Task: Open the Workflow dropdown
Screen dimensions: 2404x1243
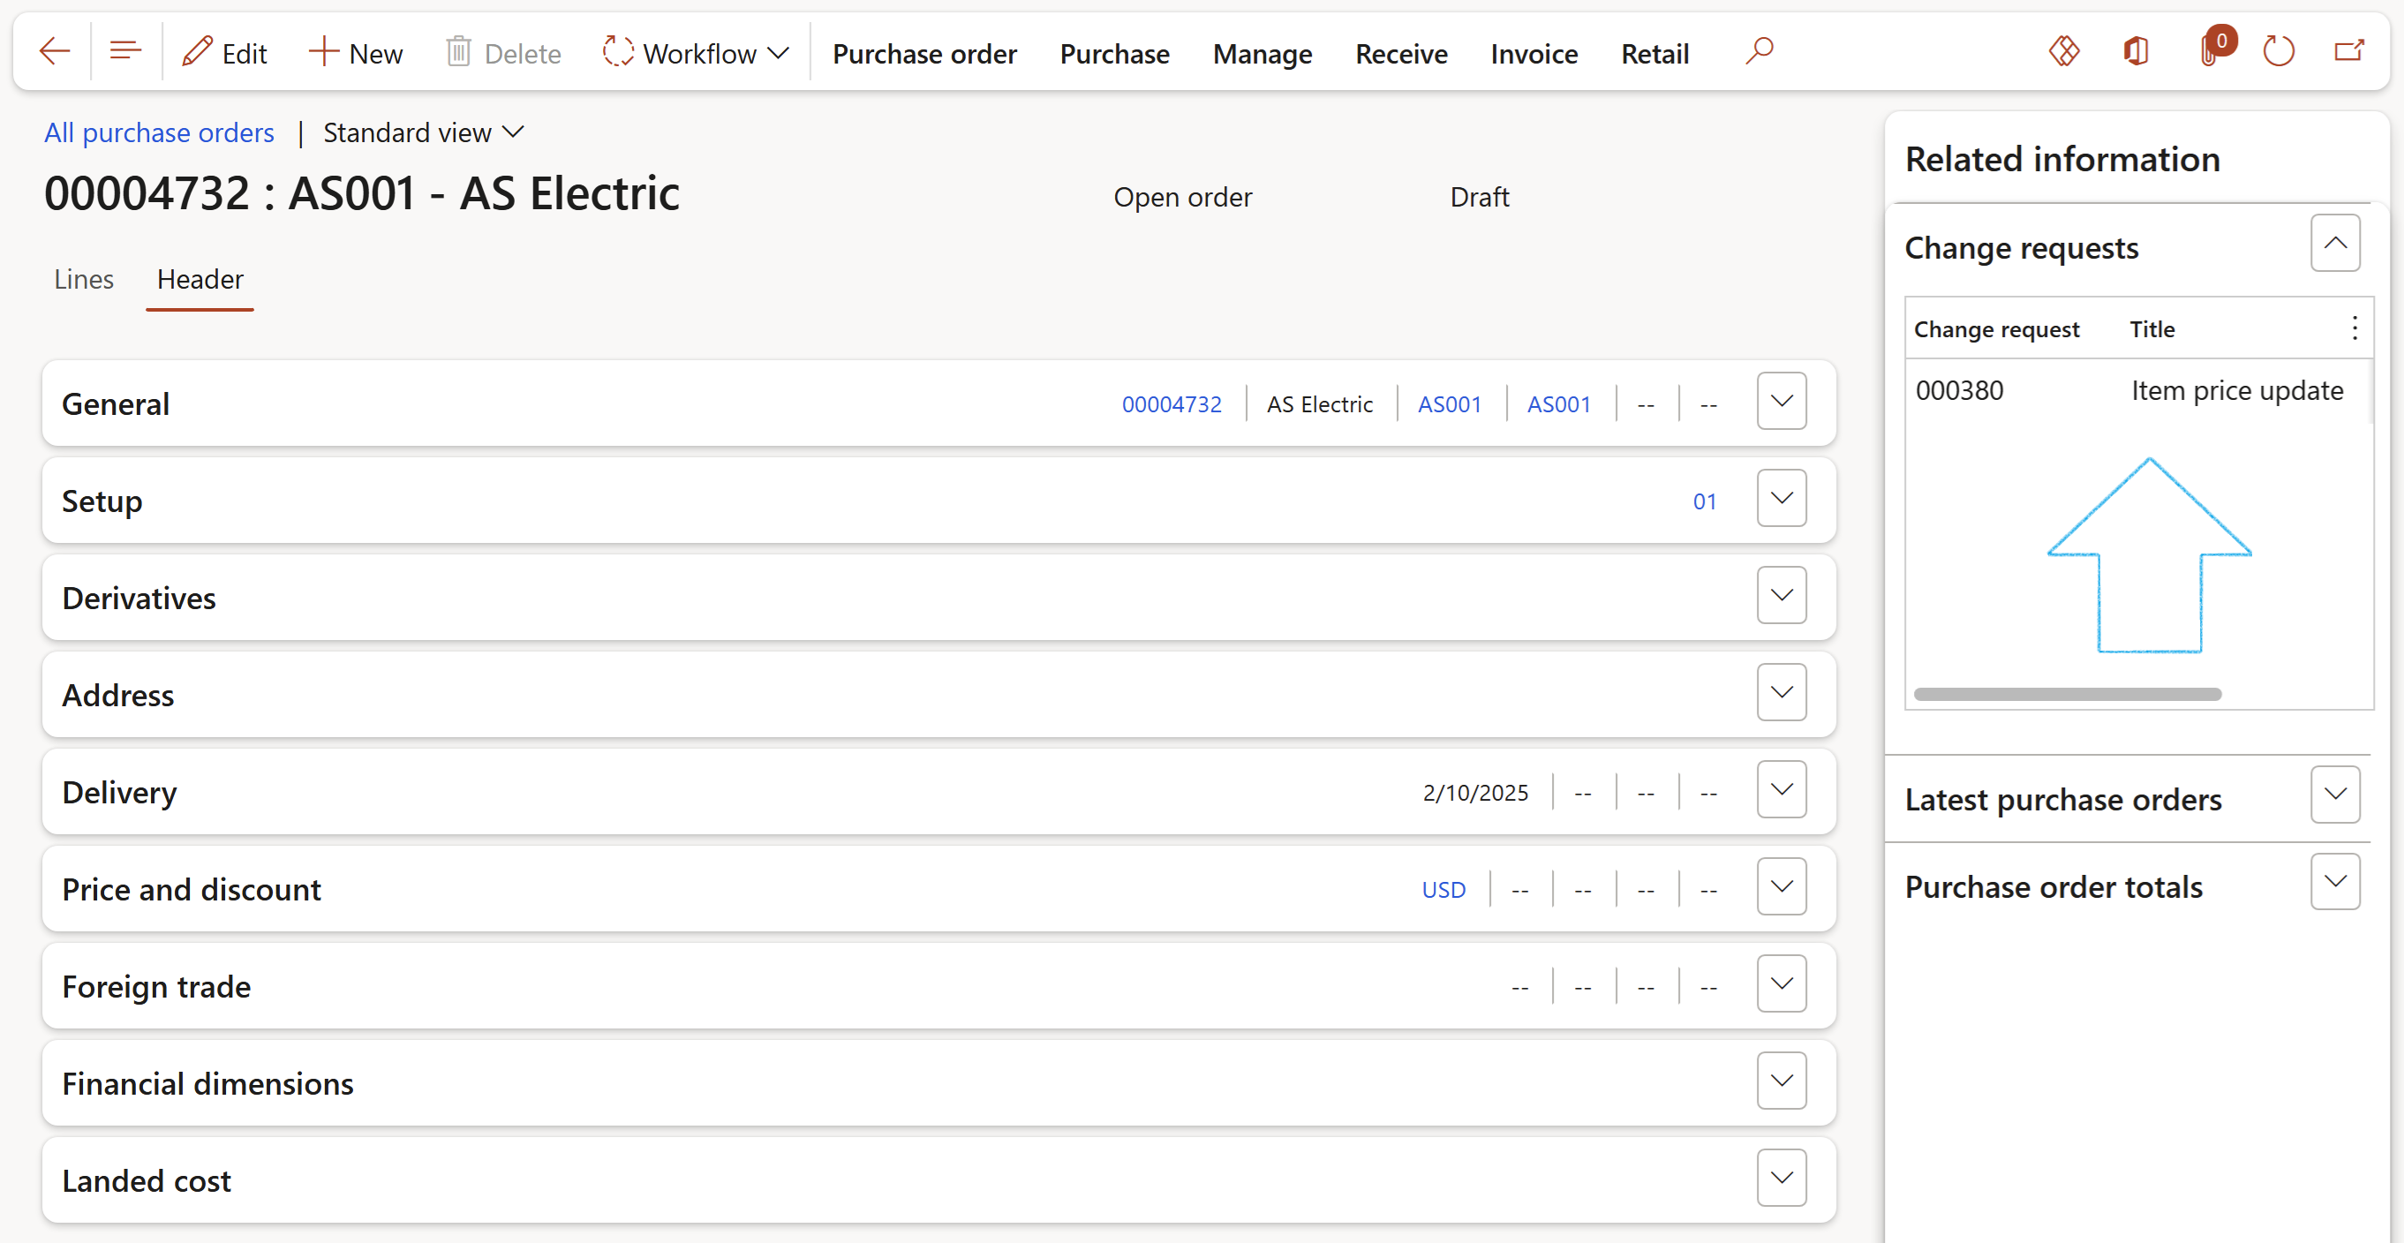Action: (696, 52)
